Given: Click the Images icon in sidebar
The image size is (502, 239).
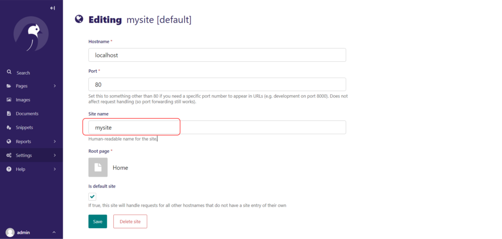Looking at the screenshot, I should pyautogui.click(x=9, y=100).
